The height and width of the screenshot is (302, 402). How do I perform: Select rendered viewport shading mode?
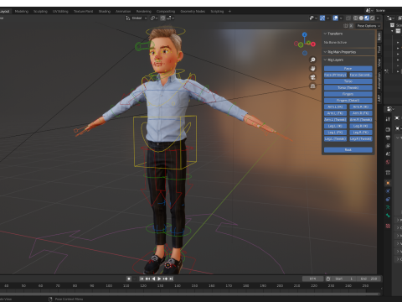tap(373, 18)
